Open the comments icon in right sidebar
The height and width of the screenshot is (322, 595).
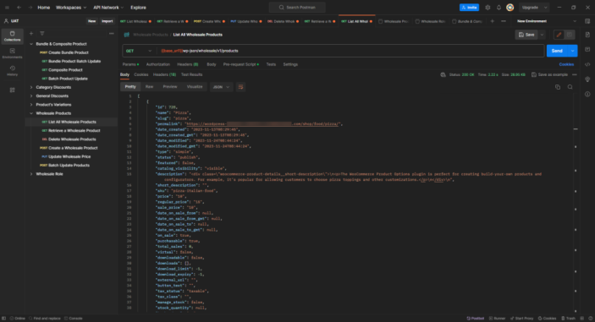coord(587,49)
